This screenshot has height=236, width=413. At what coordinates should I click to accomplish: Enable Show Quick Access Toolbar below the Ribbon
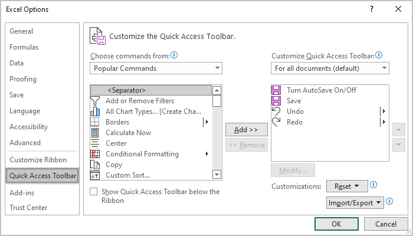coord(93,192)
